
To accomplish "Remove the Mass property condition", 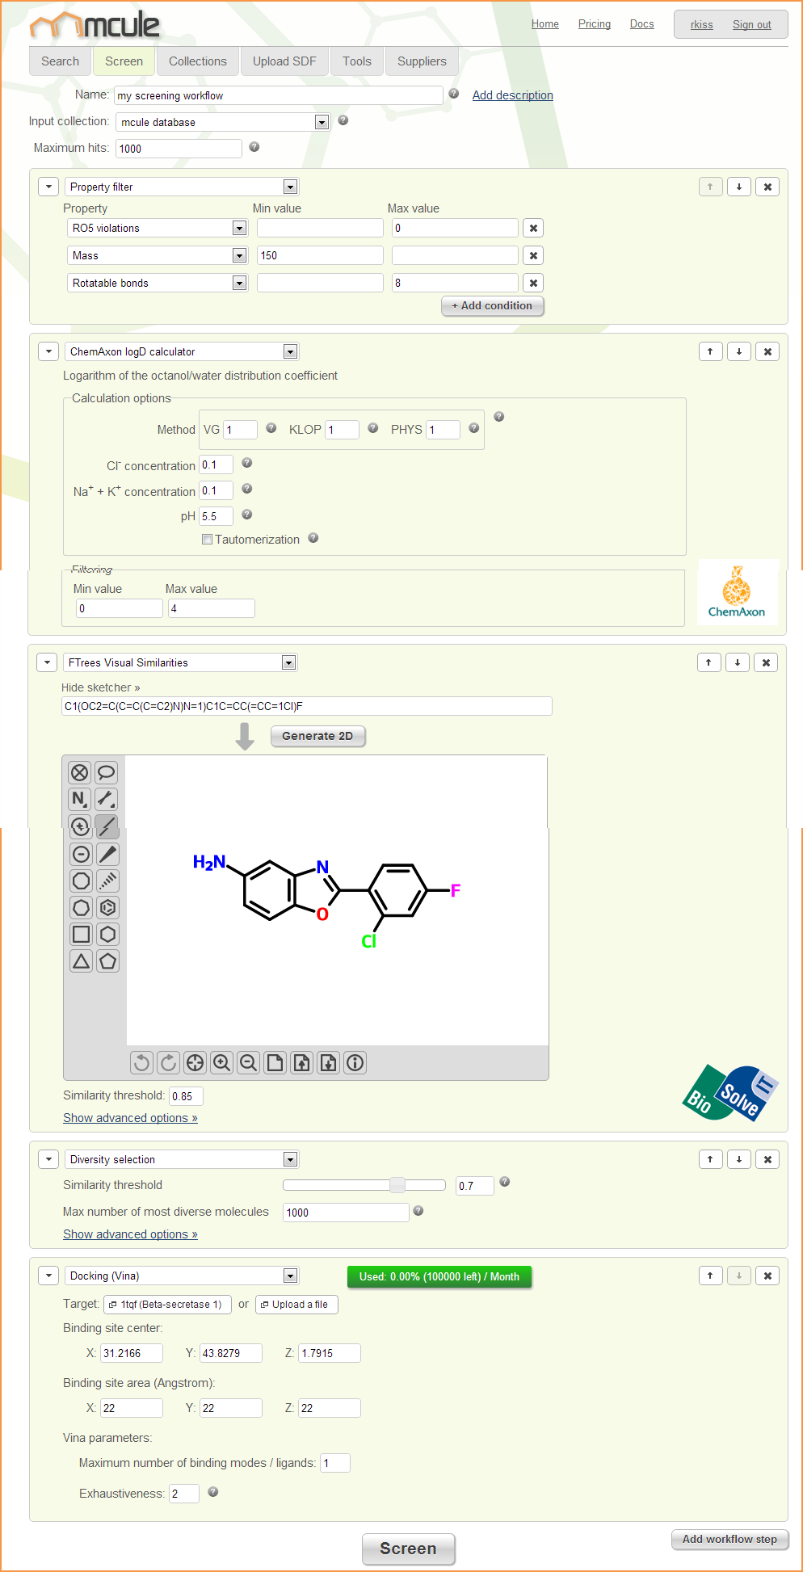I will pos(533,256).
